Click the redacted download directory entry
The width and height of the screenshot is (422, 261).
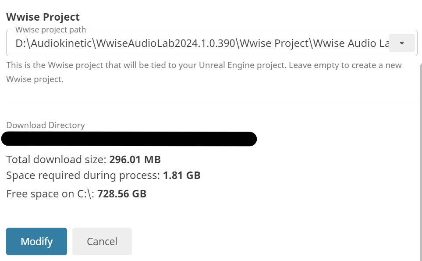point(129,139)
